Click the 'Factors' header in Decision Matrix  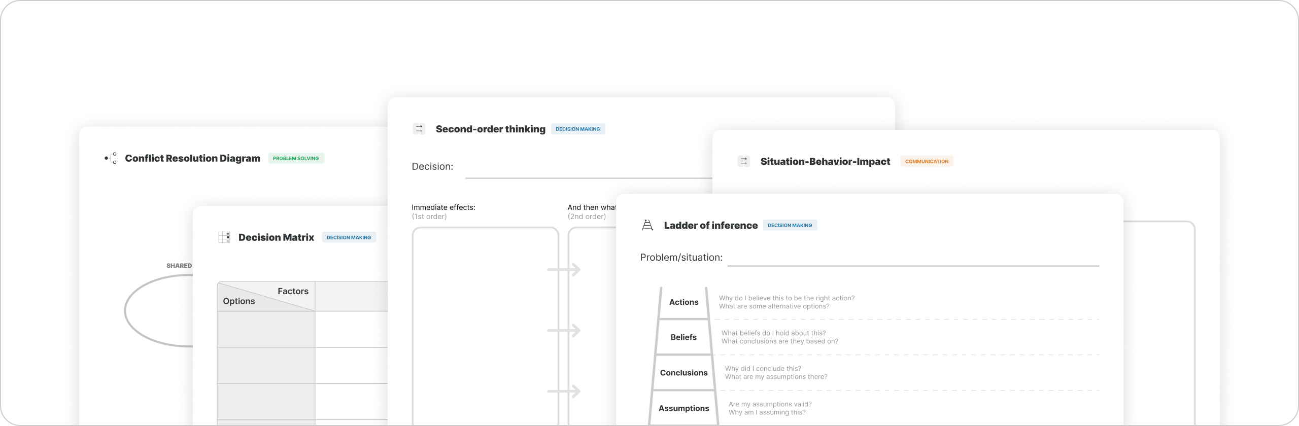point(293,291)
